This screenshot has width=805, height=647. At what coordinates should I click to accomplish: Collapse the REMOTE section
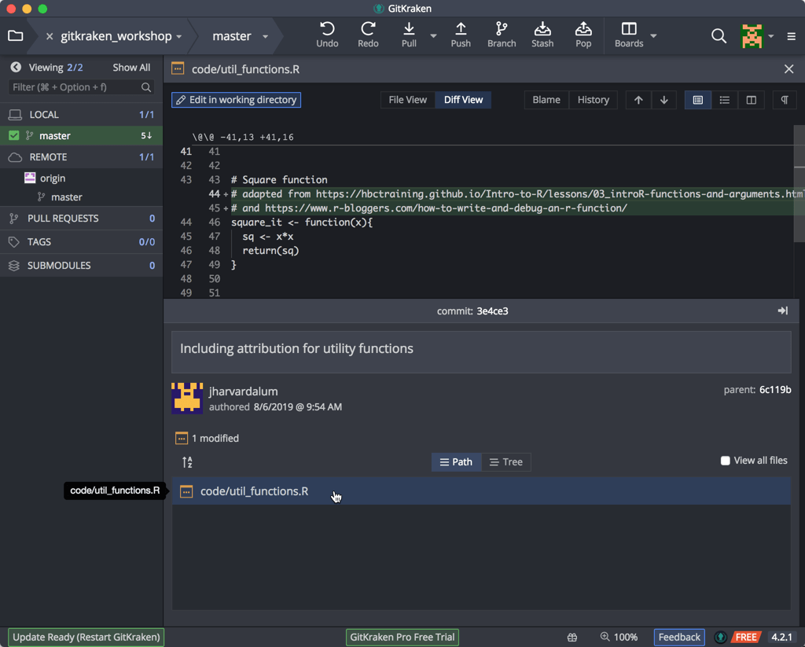tap(81, 157)
